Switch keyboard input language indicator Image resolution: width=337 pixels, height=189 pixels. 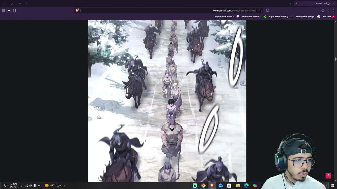[21, 186]
